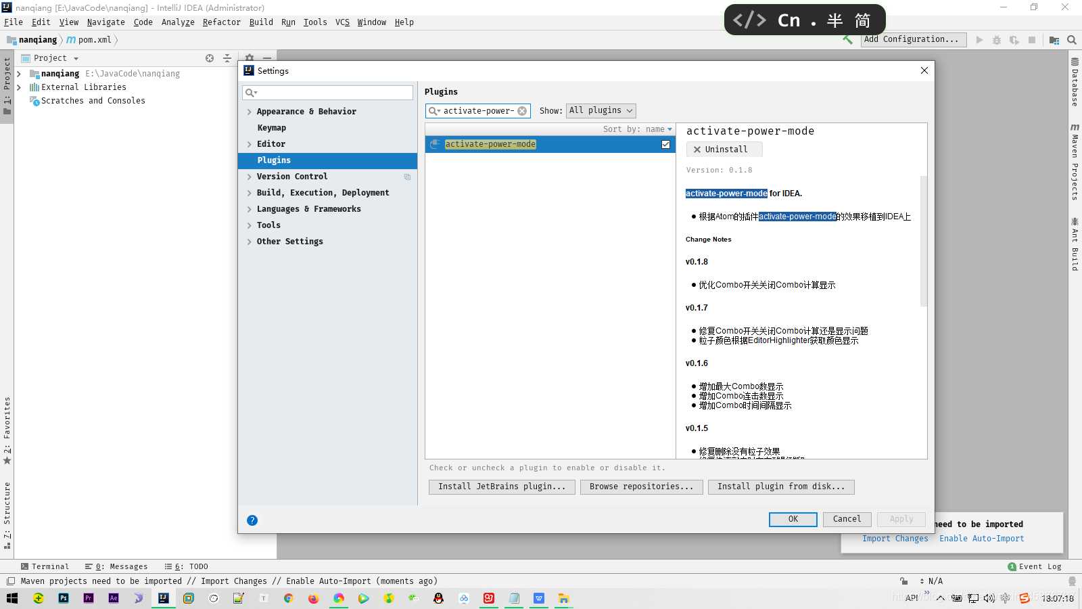Image resolution: width=1082 pixels, height=609 pixels.
Task: Expand the nanqiang project tree node
Action: tap(19, 74)
